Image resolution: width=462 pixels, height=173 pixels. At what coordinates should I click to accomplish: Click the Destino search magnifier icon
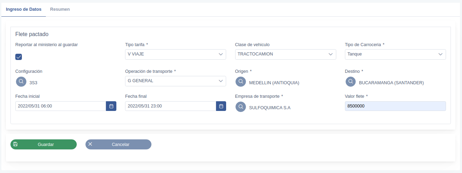(350, 82)
